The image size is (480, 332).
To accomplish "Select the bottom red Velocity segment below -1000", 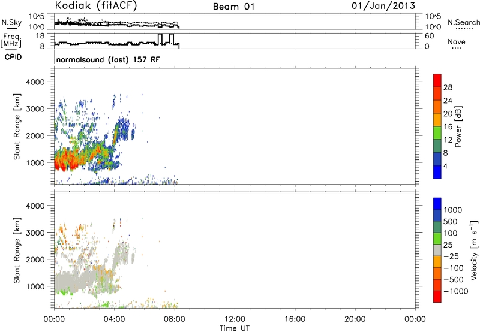I will pyautogui.click(x=437, y=297).
